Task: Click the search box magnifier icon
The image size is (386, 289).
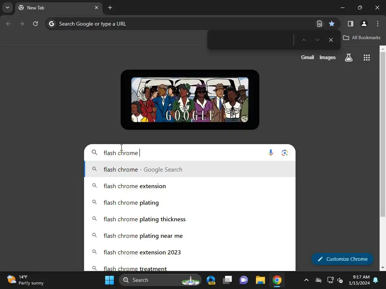Action: (95, 152)
